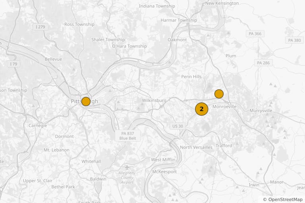The height and width of the screenshot is (203, 305).
Task: Click the Mt. Lebanon label
Action: pos(56,150)
